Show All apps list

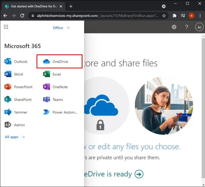click(15, 137)
